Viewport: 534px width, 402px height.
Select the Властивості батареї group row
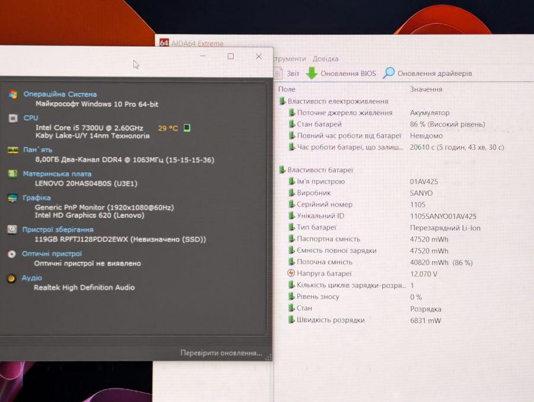[x=316, y=170]
